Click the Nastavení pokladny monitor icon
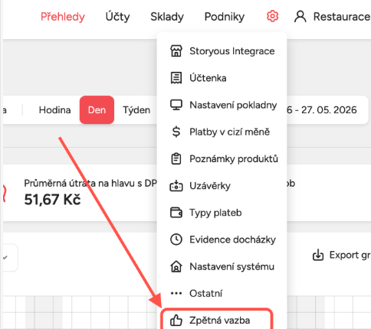 176,105
